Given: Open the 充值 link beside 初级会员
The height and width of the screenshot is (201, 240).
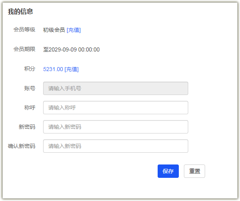Looking at the screenshot, I should coord(74,30).
